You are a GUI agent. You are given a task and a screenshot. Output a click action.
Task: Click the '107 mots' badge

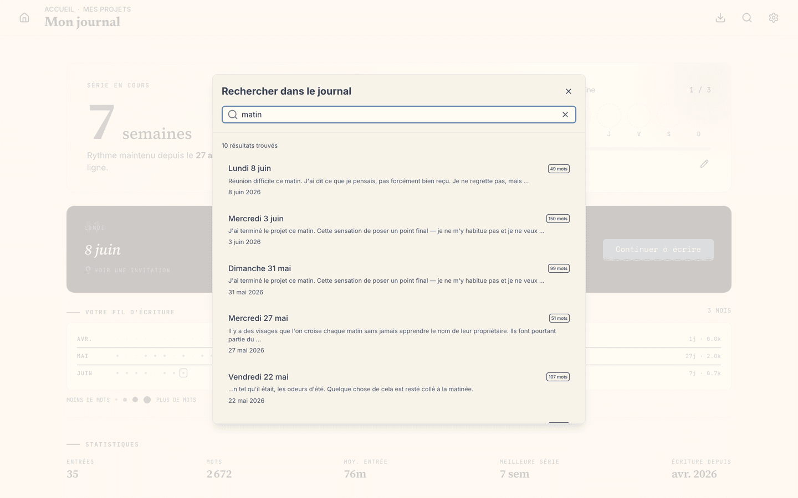[x=558, y=377]
